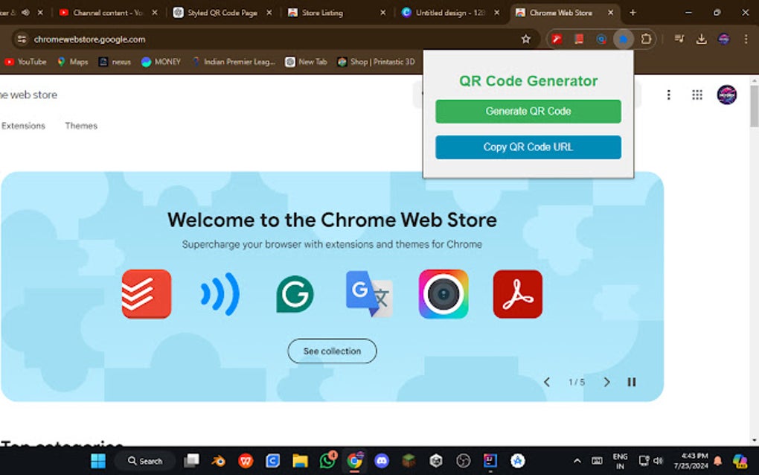The image size is (759, 475).
Task: Advance to next carousel slide
Action: click(606, 382)
